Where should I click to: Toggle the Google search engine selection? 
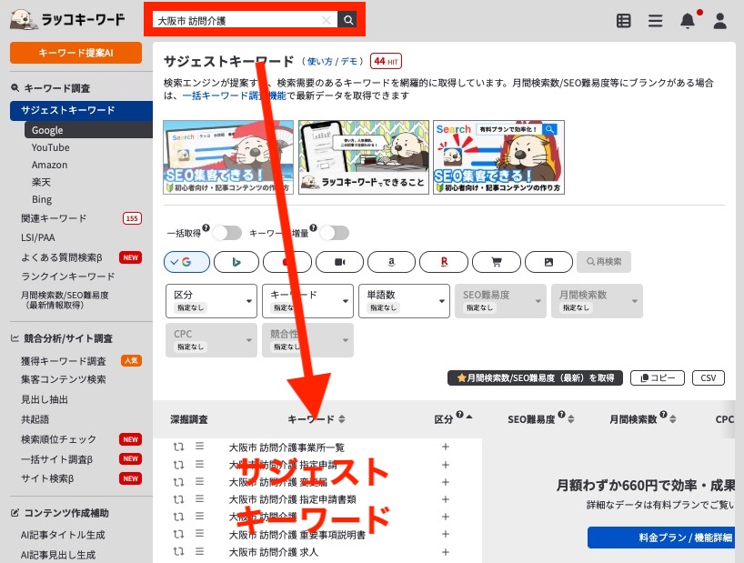[x=186, y=261]
